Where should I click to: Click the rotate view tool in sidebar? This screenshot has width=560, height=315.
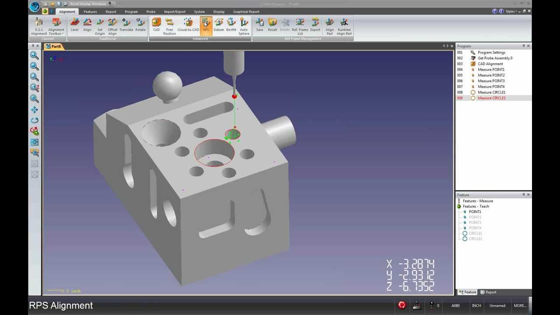(x=35, y=120)
